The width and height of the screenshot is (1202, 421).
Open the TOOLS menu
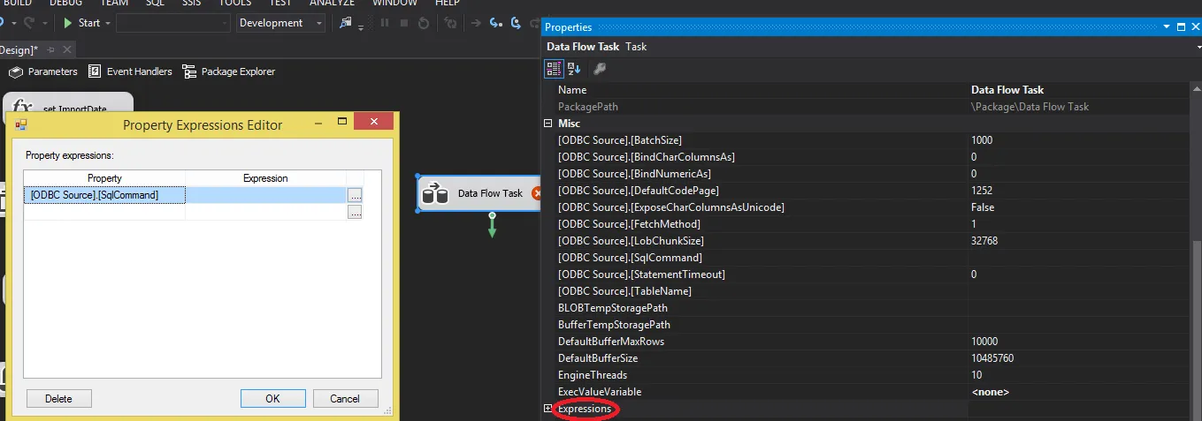click(x=234, y=3)
